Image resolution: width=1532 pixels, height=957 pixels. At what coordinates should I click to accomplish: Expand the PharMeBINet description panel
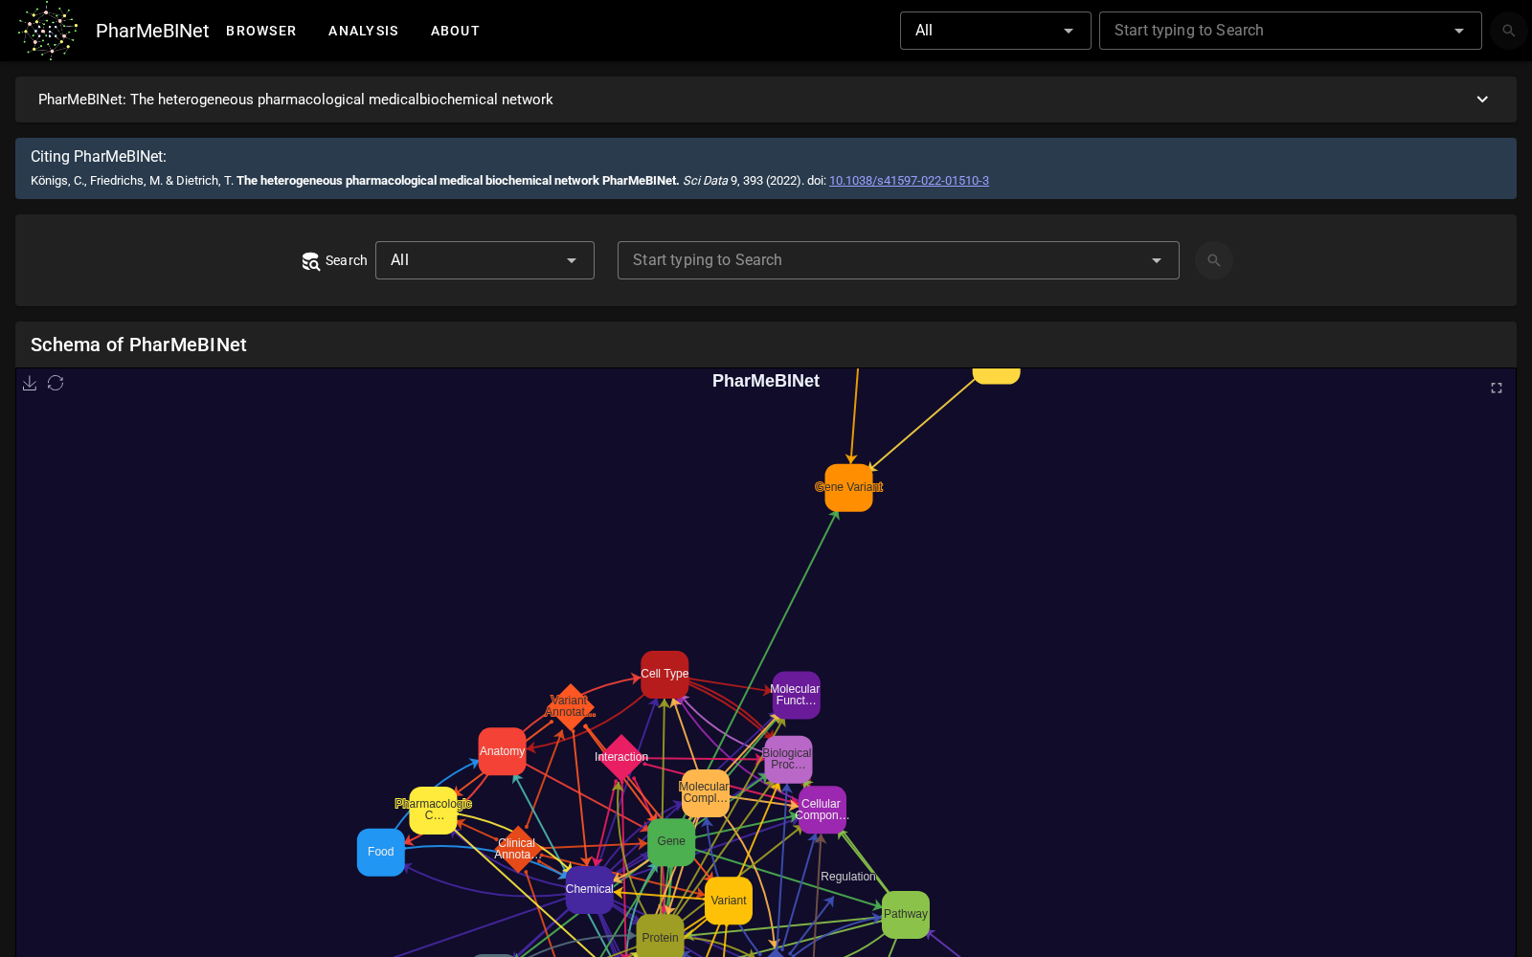[1482, 100]
